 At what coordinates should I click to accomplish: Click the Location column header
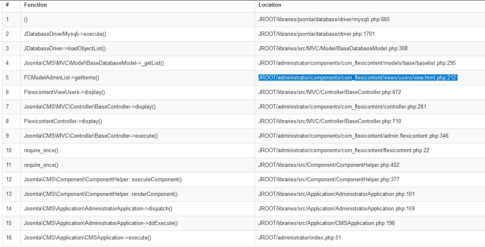tap(270, 5)
